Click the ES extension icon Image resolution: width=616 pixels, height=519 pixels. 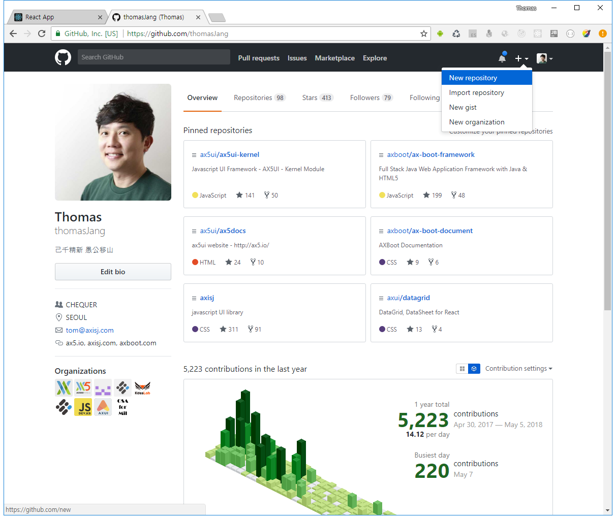473,34
